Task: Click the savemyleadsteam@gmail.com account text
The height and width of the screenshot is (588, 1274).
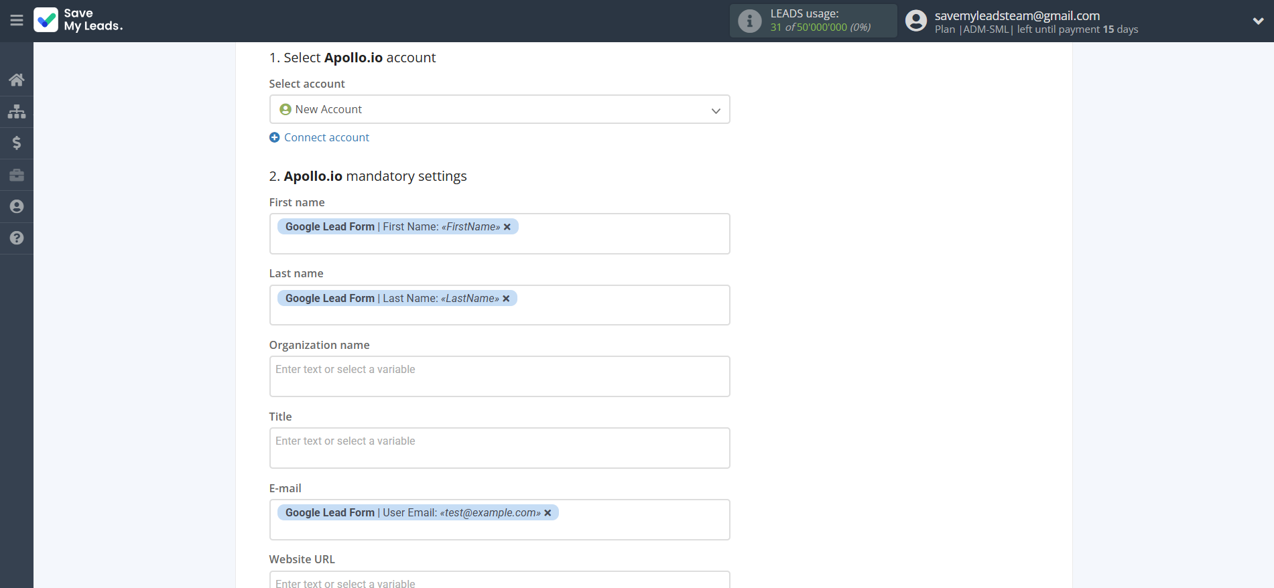Action: coord(1017,15)
